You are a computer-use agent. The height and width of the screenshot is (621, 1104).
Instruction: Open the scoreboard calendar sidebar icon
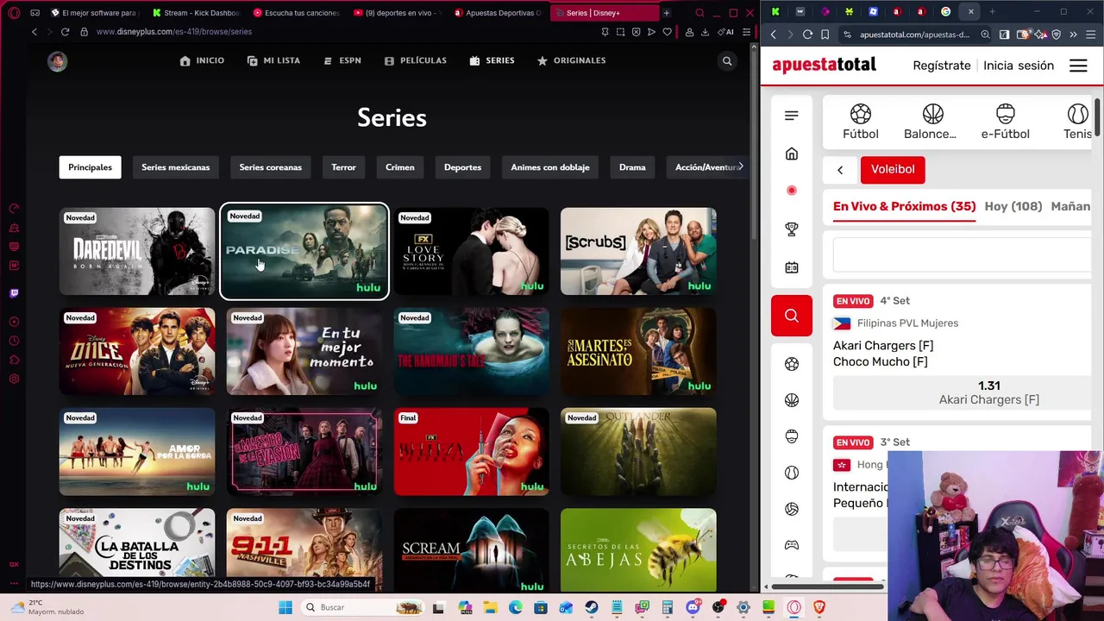(x=792, y=267)
